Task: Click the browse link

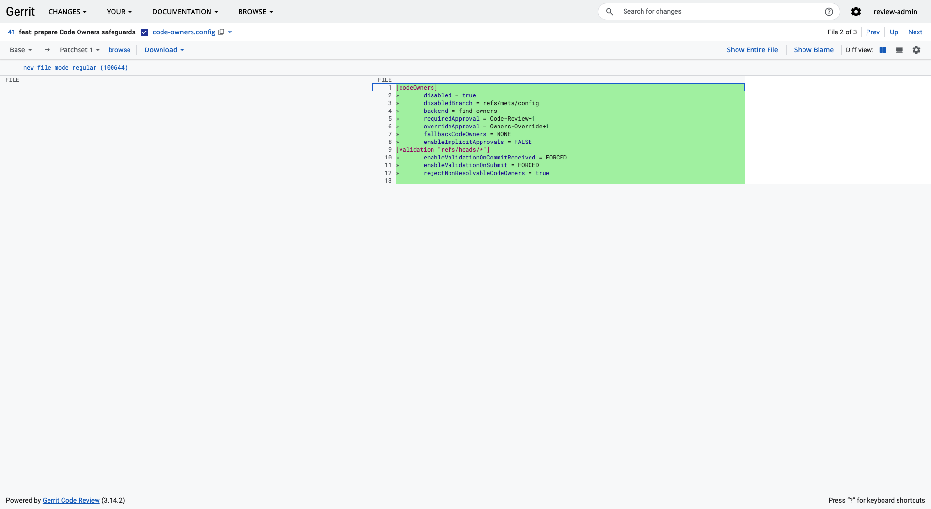Action: [119, 50]
